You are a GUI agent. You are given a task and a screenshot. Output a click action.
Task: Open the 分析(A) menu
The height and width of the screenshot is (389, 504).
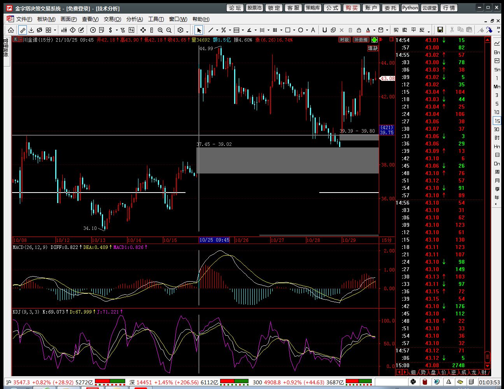click(x=135, y=19)
